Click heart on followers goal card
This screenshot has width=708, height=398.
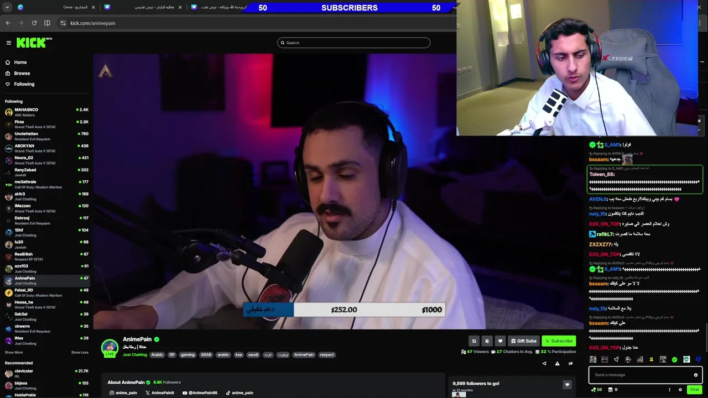[567, 385]
